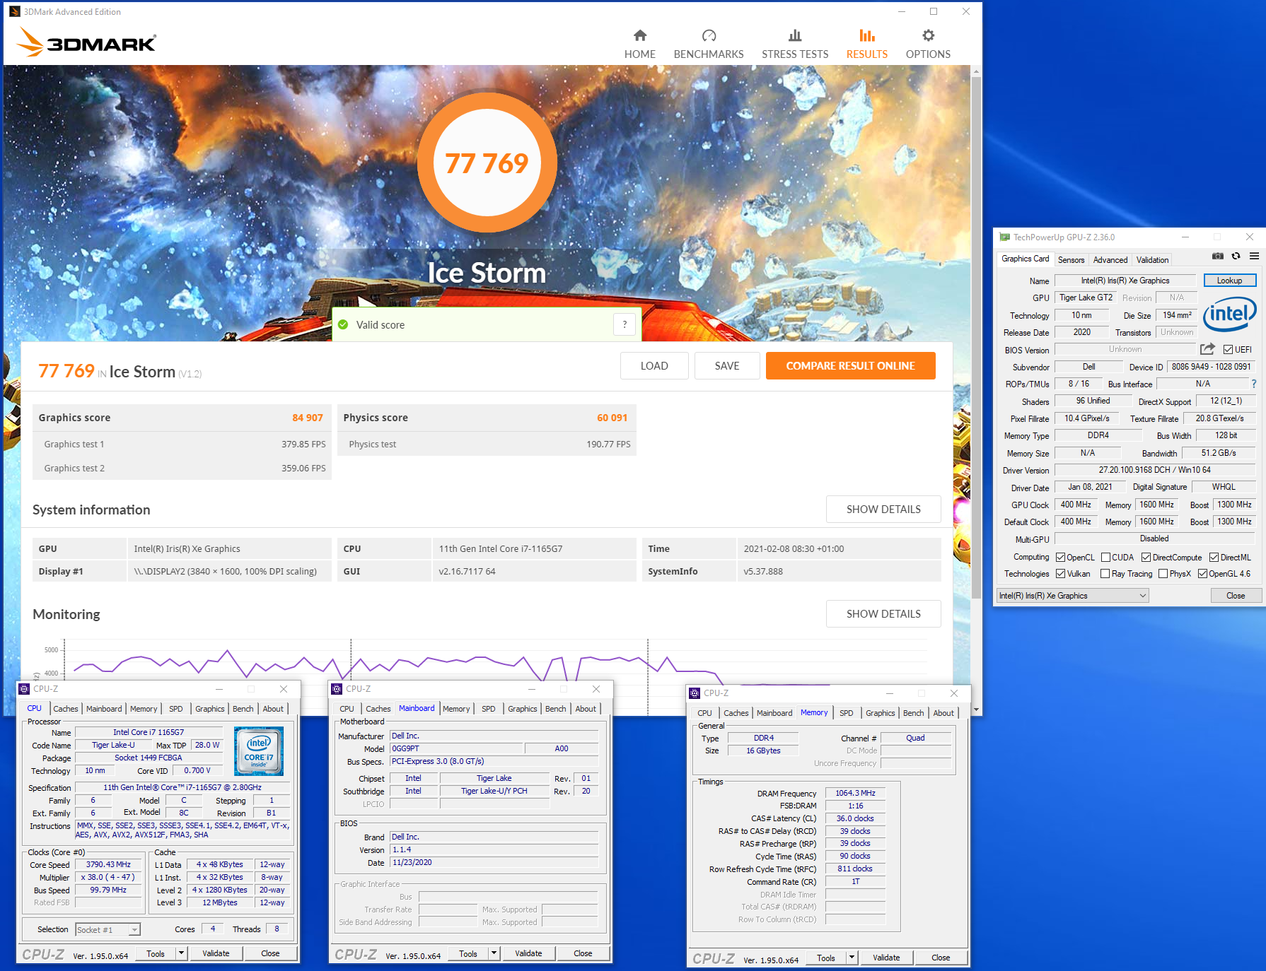Screen dimensions: 1266x971
Task: Toggle the PhysX checkbox
Action: (x=1163, y=573)
